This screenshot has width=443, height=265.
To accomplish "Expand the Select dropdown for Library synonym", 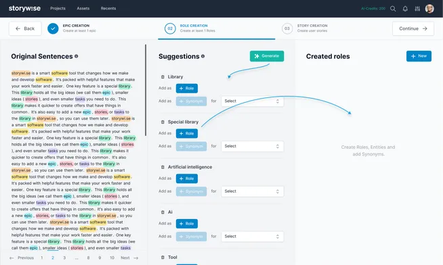I will (252, 101).
